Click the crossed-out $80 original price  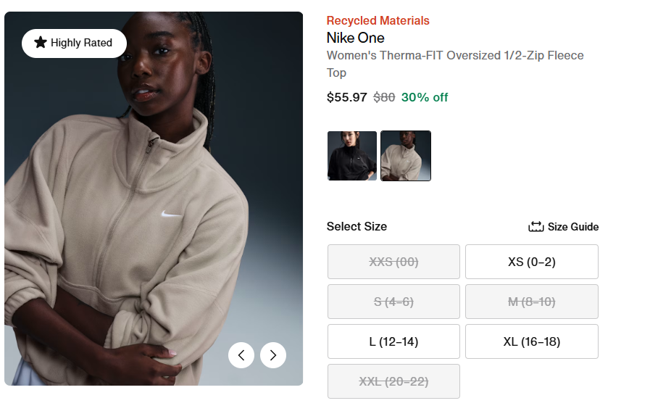coord(384,97)
